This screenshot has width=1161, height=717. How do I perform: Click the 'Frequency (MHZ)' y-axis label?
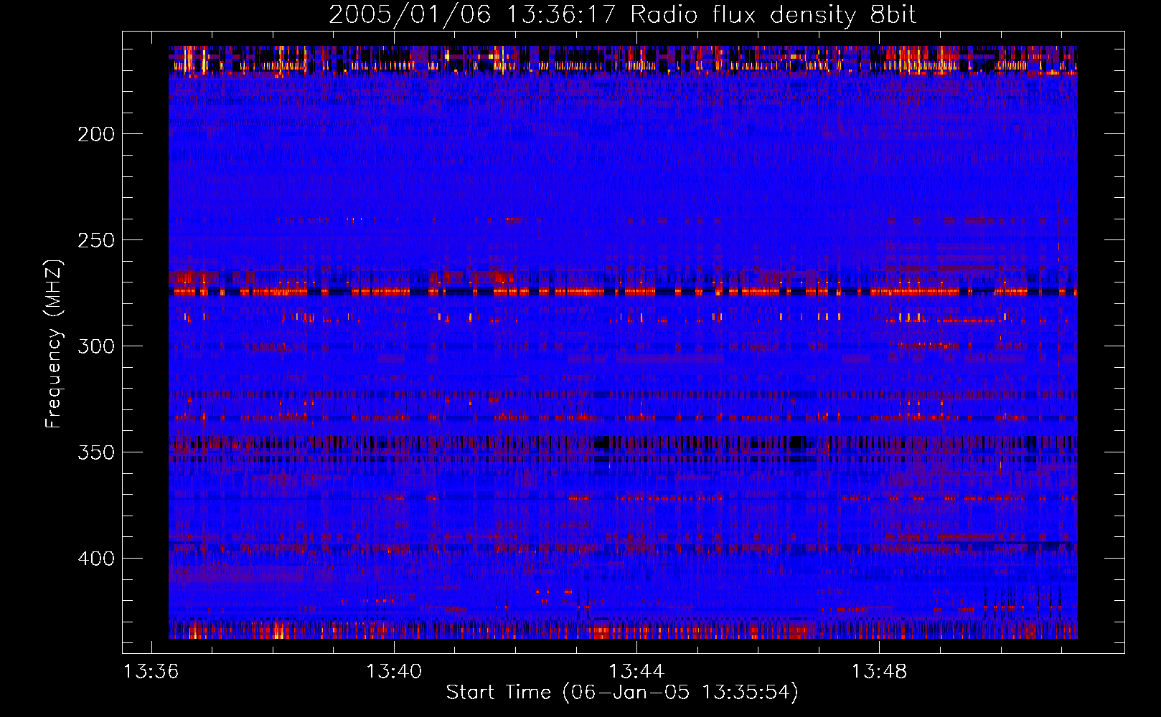[x=54, y=343]
